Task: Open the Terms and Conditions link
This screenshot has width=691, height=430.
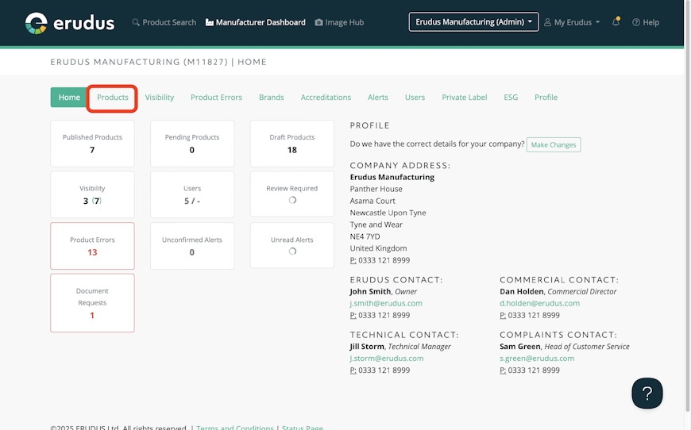Action: coord(235,428)
